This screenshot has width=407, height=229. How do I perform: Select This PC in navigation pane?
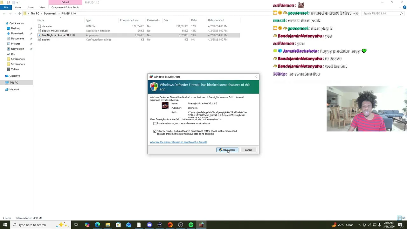tap(13, 83)
